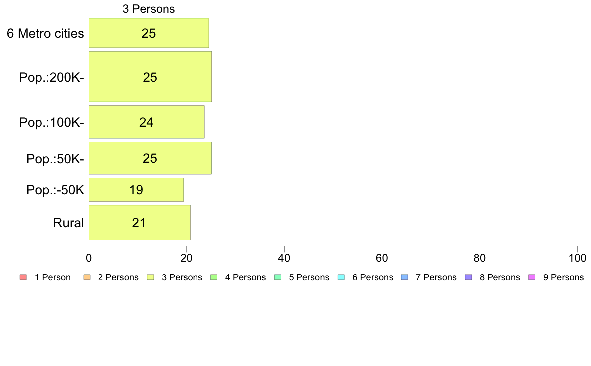The height and width of the screenshot is (366, 591).
Task: Click the Rural axis label
Action: (68, 223)
